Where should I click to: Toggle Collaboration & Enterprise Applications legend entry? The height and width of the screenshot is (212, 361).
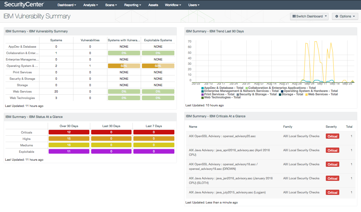point(281,88)
